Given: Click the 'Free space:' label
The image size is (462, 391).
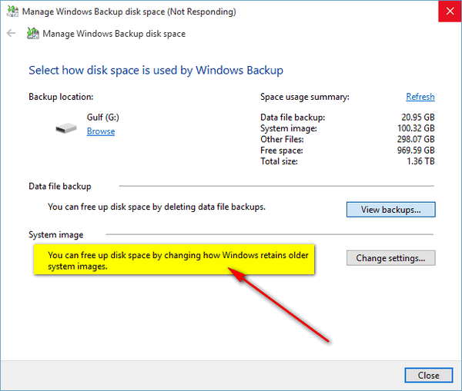Looking at the screenshot, I should [282, 151].
